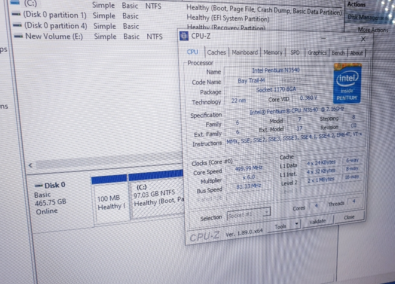The image size is (395, 284).
Task: Click the left scroll arrow of the horizontal scrollbar
Action: coord(30,166)
